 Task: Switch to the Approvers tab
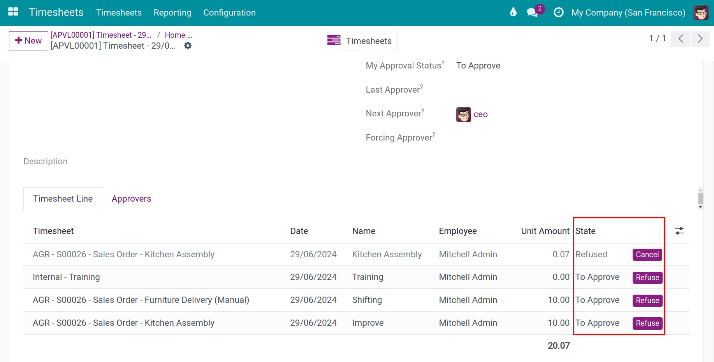point(131,199)
